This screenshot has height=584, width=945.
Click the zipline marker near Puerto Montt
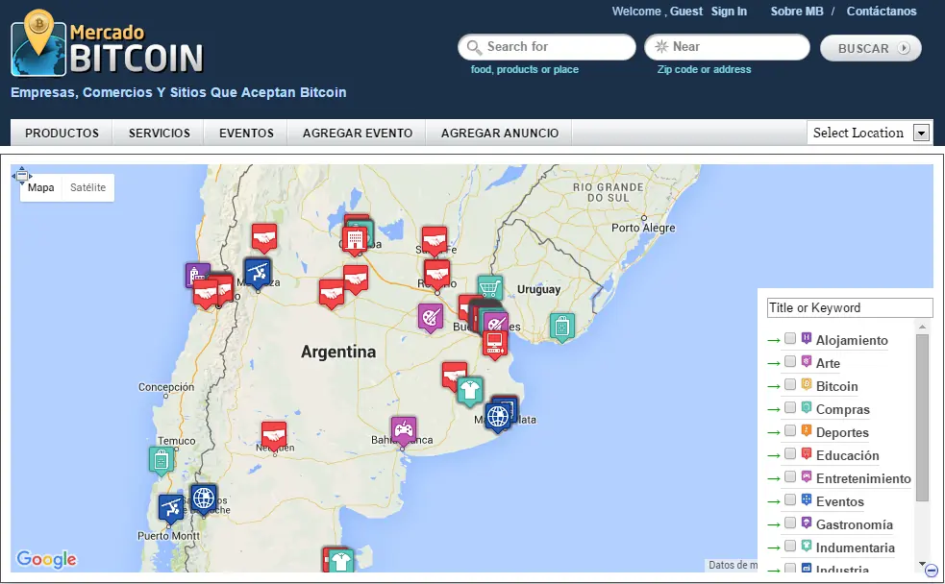pos(171,509)
